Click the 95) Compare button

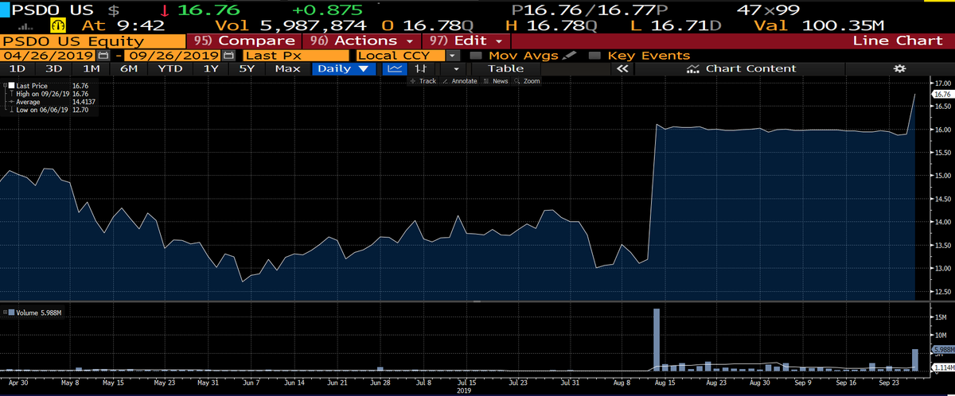point(244,40)
